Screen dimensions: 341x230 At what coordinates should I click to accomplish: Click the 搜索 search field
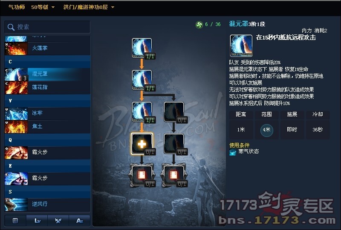pyautogui.click(x=47, y=27)
